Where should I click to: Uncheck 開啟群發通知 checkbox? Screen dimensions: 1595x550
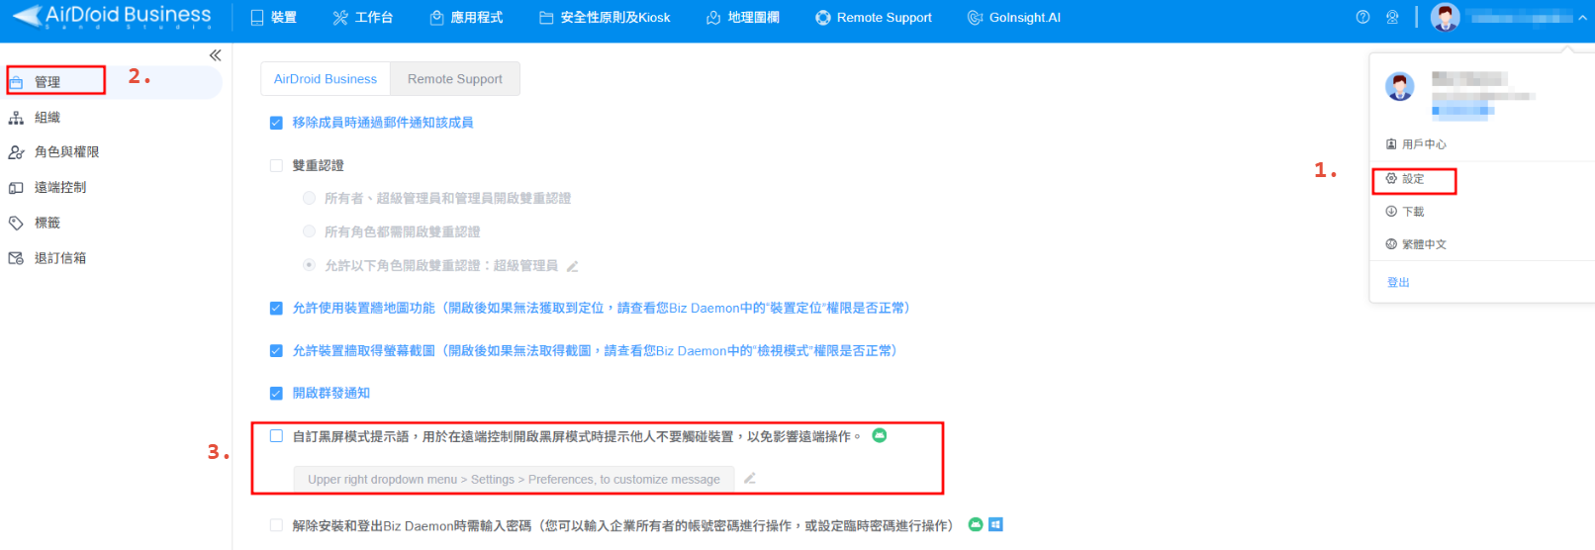pyautogui.click(x=276, y=394)
